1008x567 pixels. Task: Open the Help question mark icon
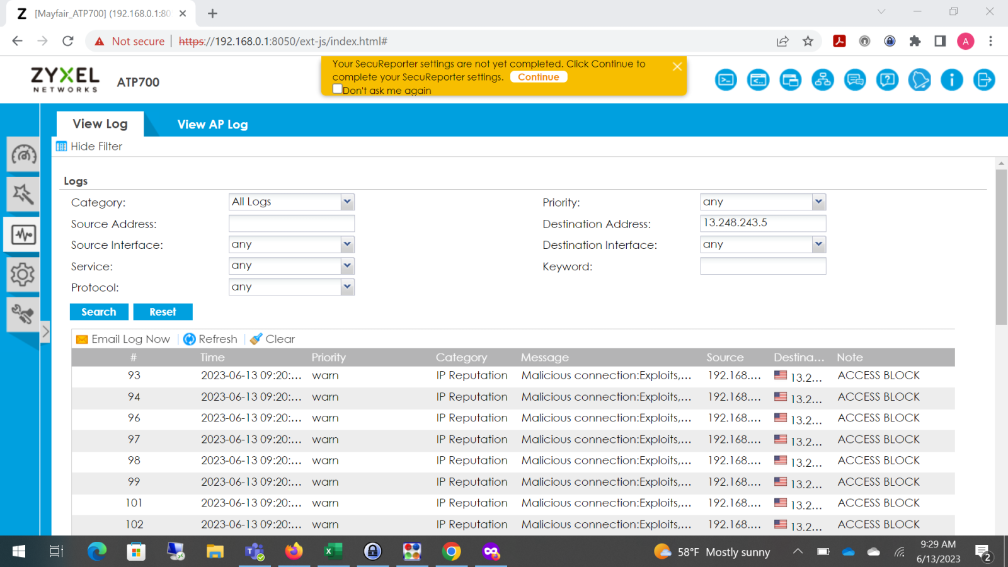pyautogui.click(x=887, y=80)
